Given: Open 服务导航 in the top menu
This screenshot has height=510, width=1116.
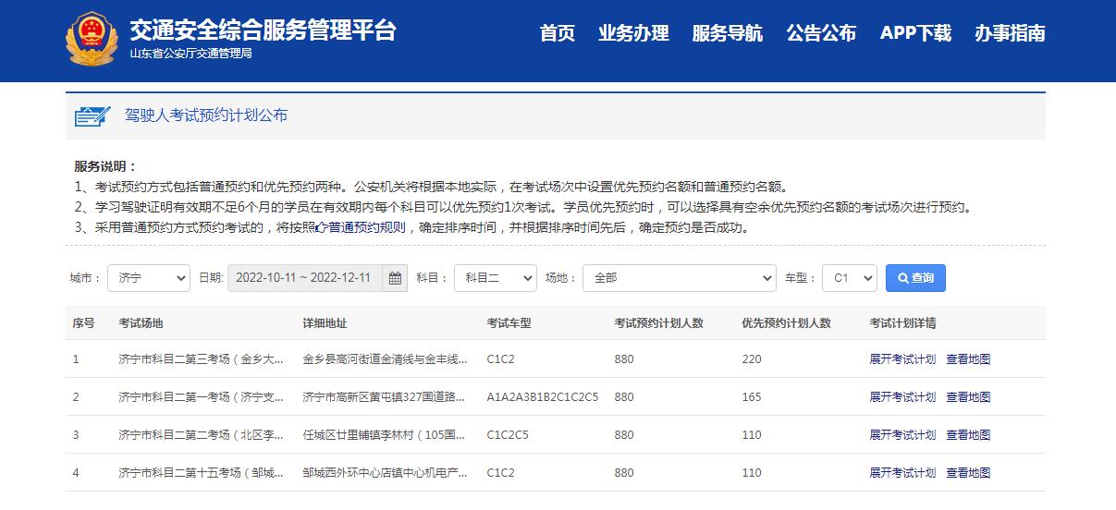Looking at the screenshot, I should click(x=728, y=34).
